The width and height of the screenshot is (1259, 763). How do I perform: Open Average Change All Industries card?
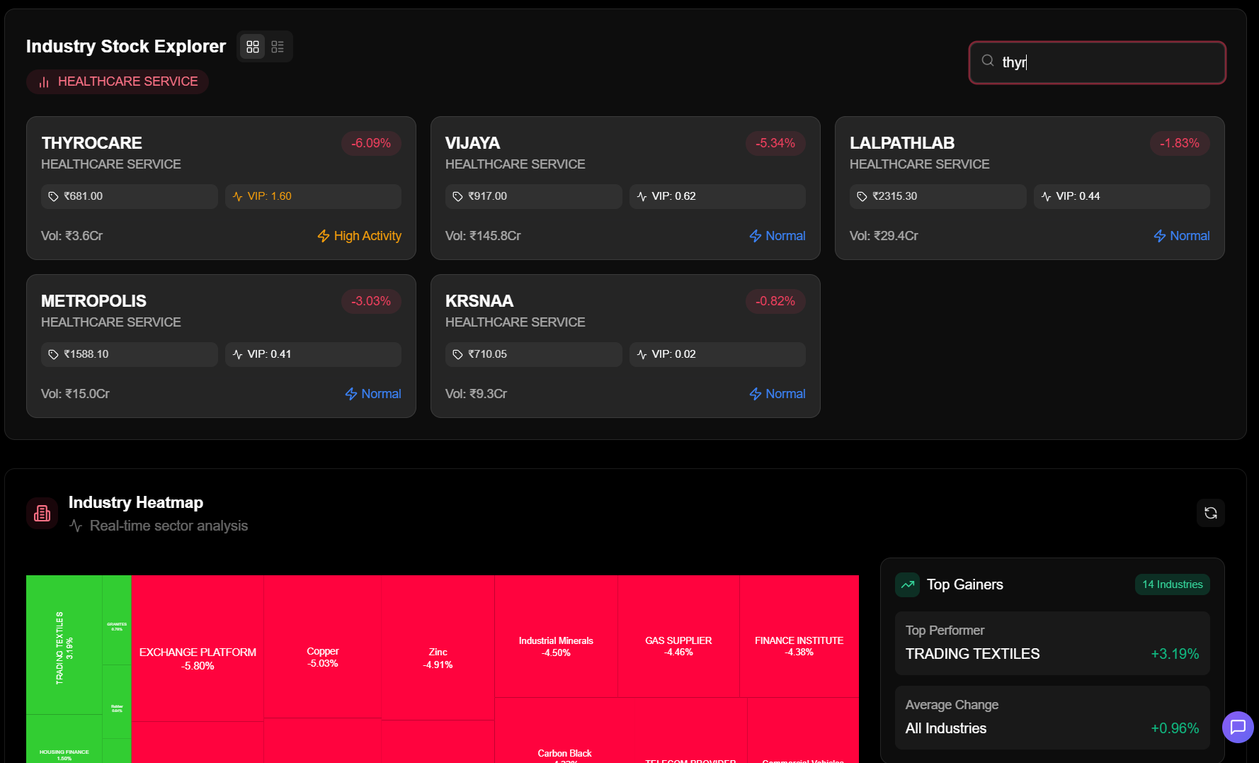(x=1052, y=718)
